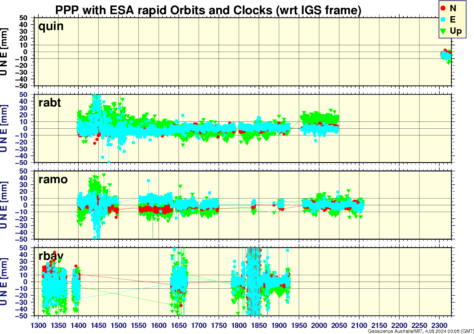
Task: Click the ramo station label
Action: click(53, 179)
